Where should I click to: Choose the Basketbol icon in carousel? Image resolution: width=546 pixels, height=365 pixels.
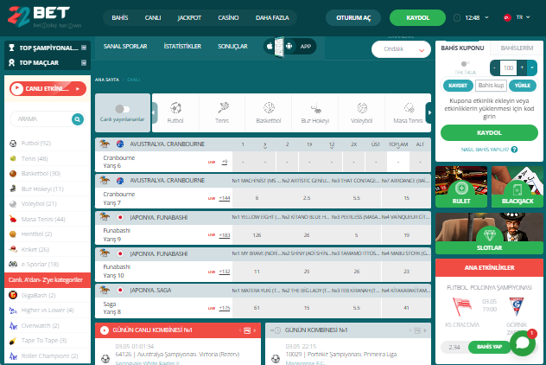[269, 109]
